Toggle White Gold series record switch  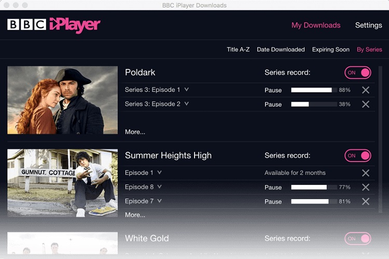pyautogui.click(x=358, y=238)
